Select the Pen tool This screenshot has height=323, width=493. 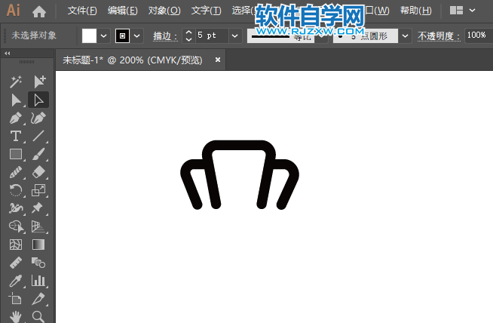click(x=16, y=118)
